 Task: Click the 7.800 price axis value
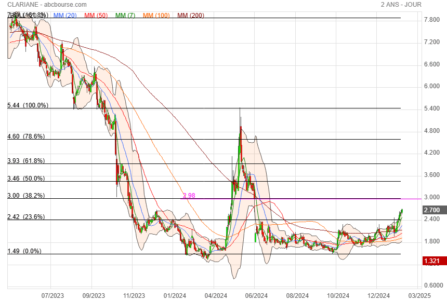click(x=431, y=20)
